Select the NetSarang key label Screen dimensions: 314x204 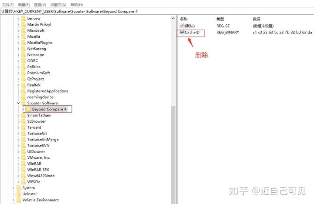(x=37, y=49)
